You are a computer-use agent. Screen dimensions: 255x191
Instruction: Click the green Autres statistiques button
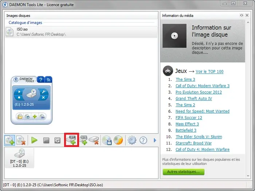point(184,172)
